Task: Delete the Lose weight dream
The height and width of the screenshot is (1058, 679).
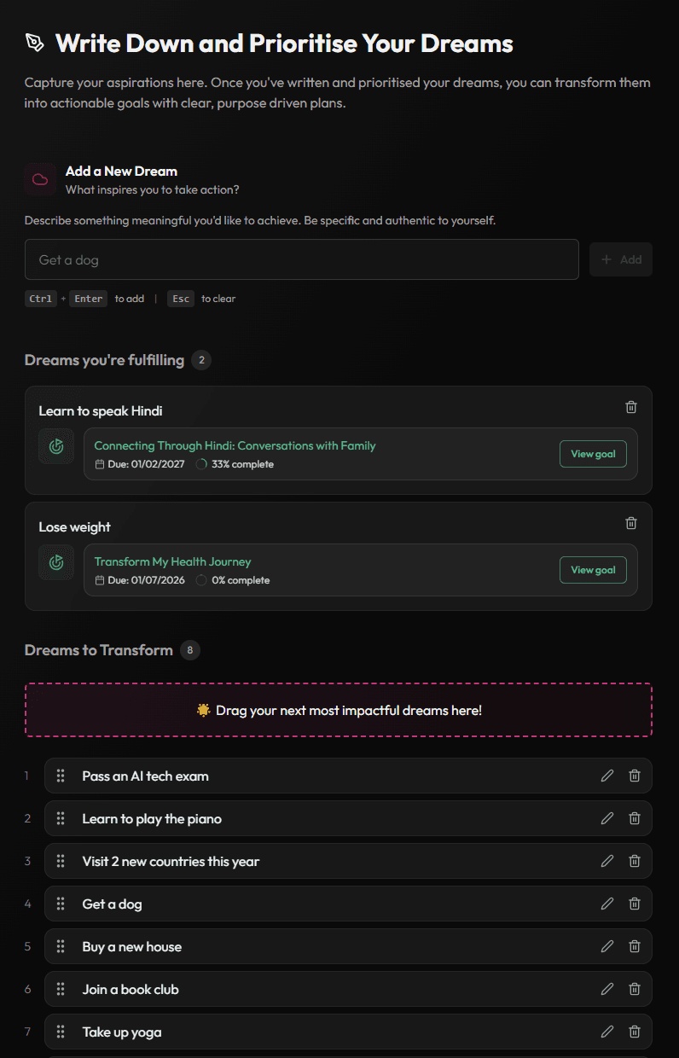Action: 631,523
